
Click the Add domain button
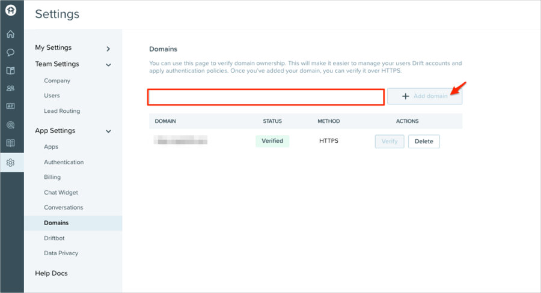[424, 96]
